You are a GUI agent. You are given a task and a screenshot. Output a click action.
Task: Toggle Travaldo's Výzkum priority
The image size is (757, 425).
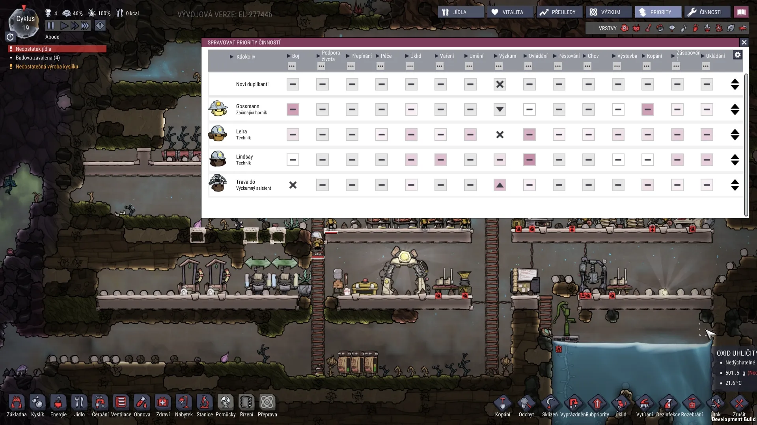[x=500, y=185]
